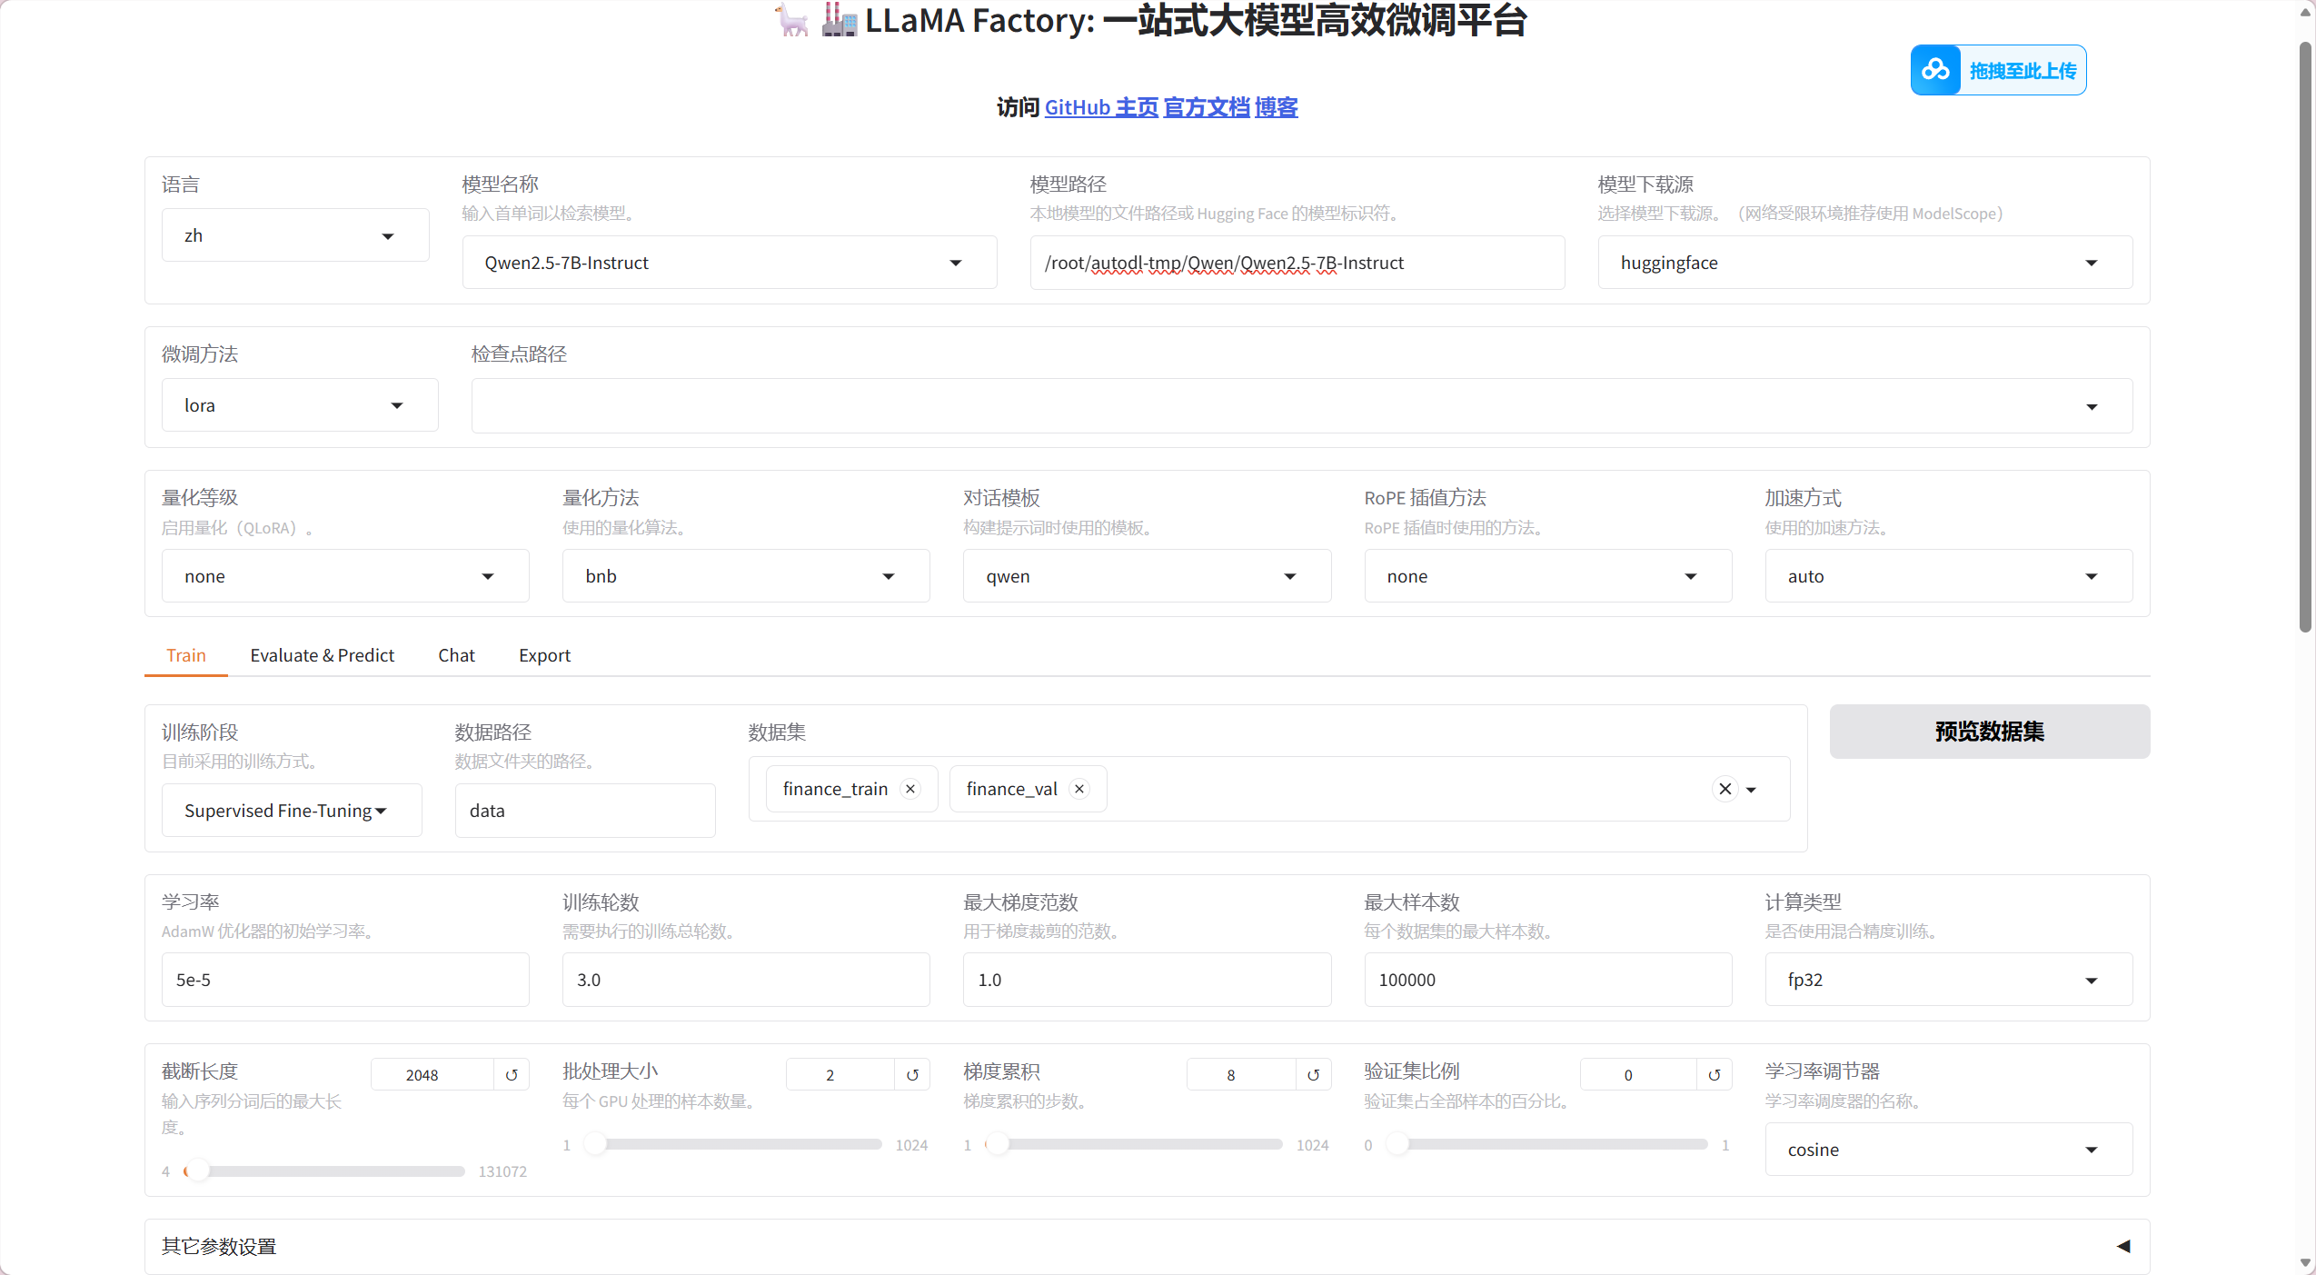Click the 学习率 input field
The image size is (2316, 1275).
344,980
